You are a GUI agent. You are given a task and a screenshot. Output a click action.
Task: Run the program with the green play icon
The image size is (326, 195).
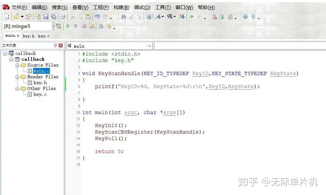(x=68, y=26)
